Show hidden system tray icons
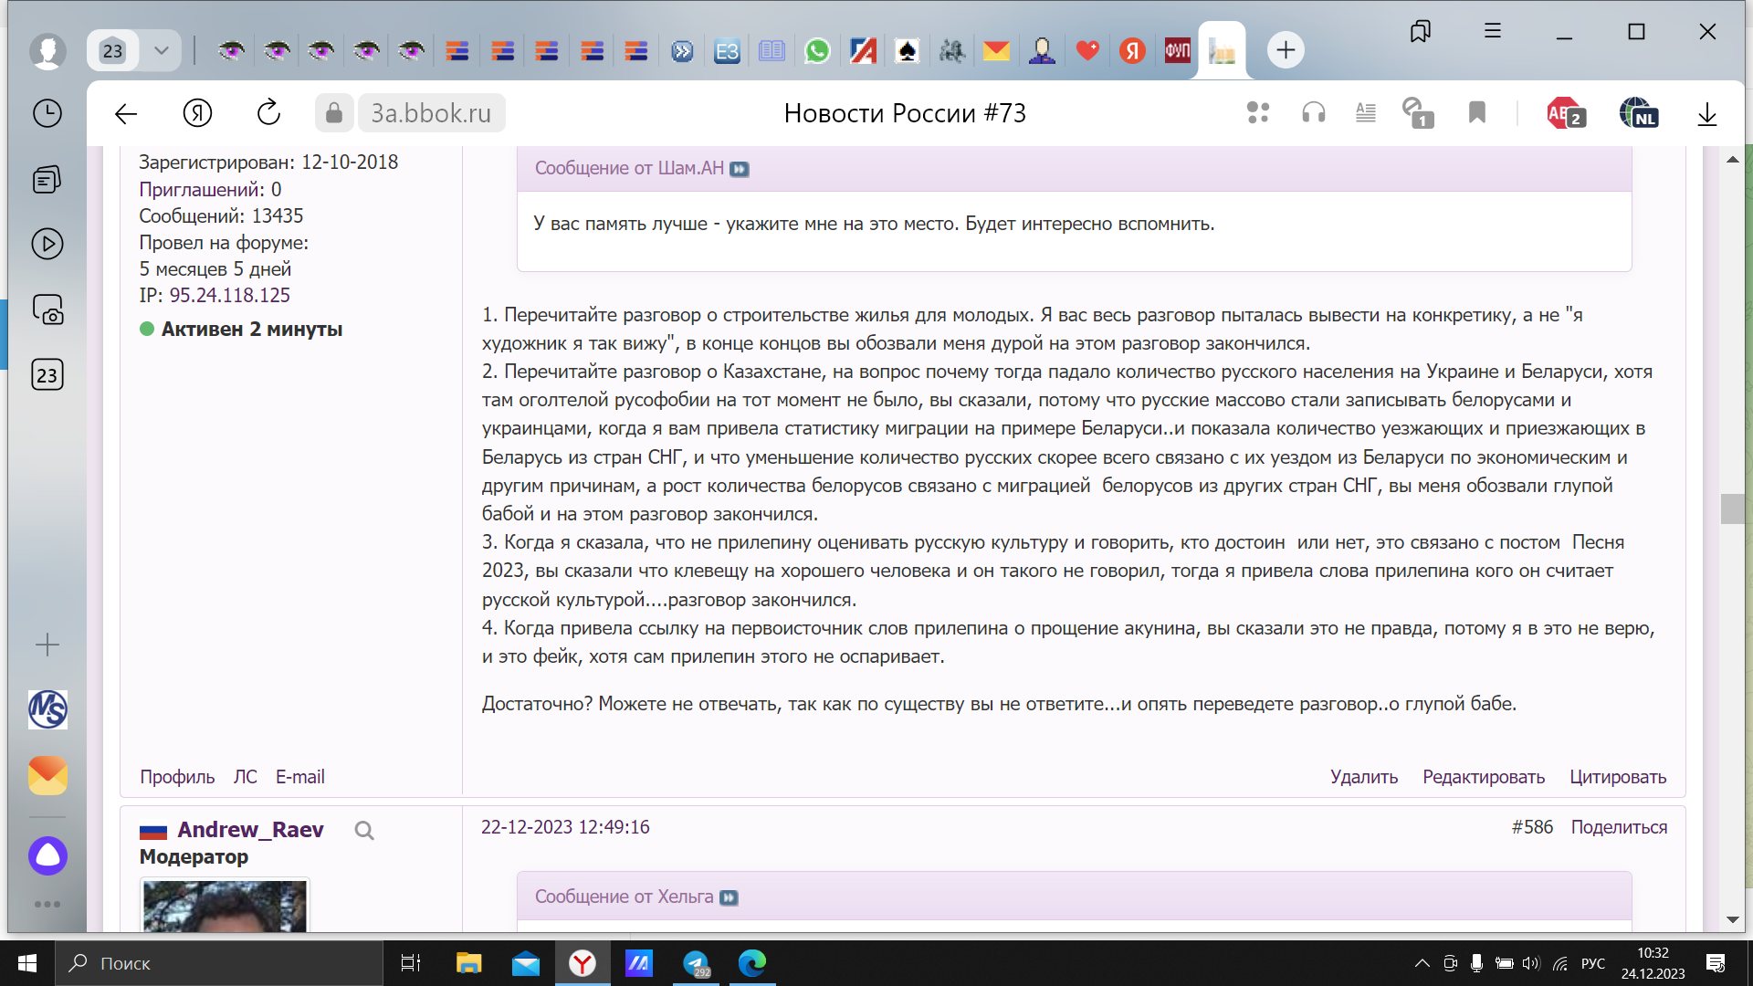 [1422, 963]
